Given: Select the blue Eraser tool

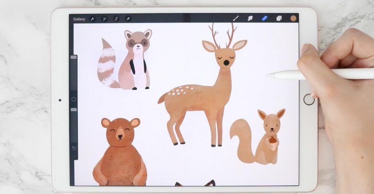Looking at the screenshot, I should [x=265, y=18].
